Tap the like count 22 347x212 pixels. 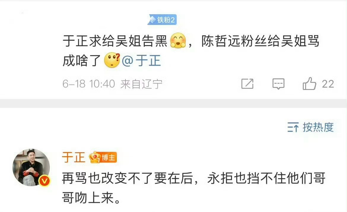pos(328,84)
